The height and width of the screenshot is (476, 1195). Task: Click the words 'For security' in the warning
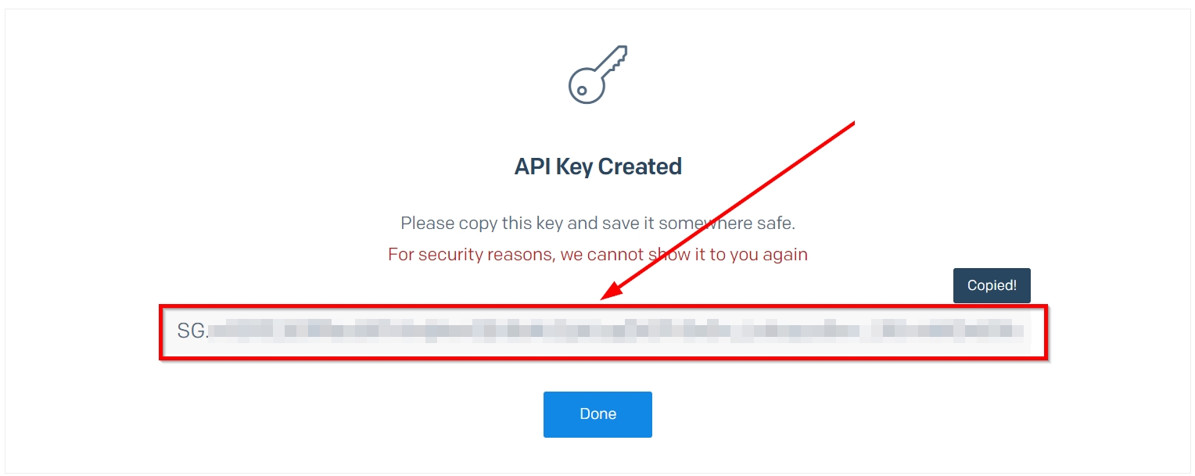point(433,255)
